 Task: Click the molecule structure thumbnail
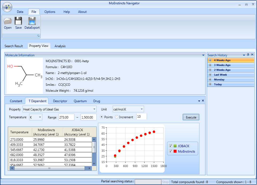click(x=25, y=76)
